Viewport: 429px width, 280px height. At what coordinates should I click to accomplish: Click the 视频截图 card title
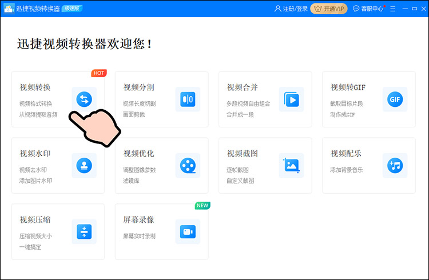point(243,153)
